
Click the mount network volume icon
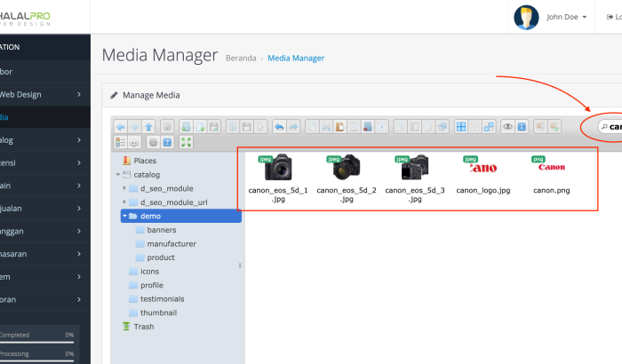click(167, 127)
